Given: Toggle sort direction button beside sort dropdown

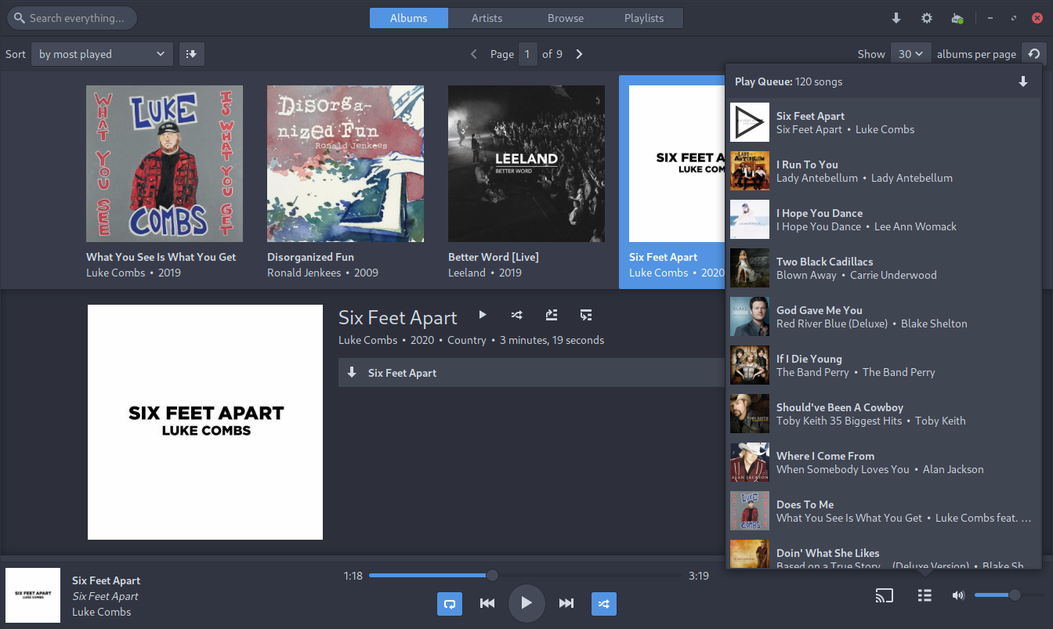Looking at the screenshot, I should click(191, 54).
